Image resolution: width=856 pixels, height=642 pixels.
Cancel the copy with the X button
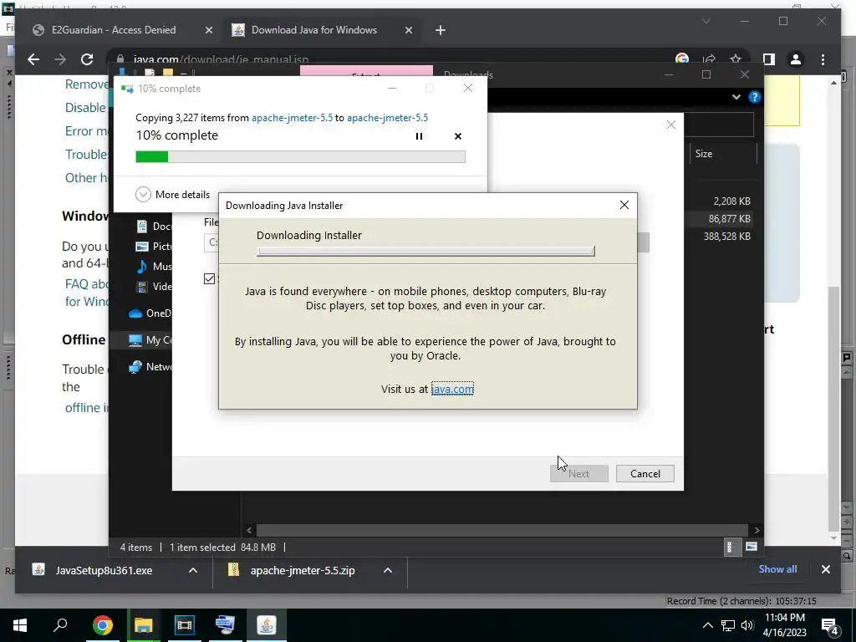click(458, 136)
